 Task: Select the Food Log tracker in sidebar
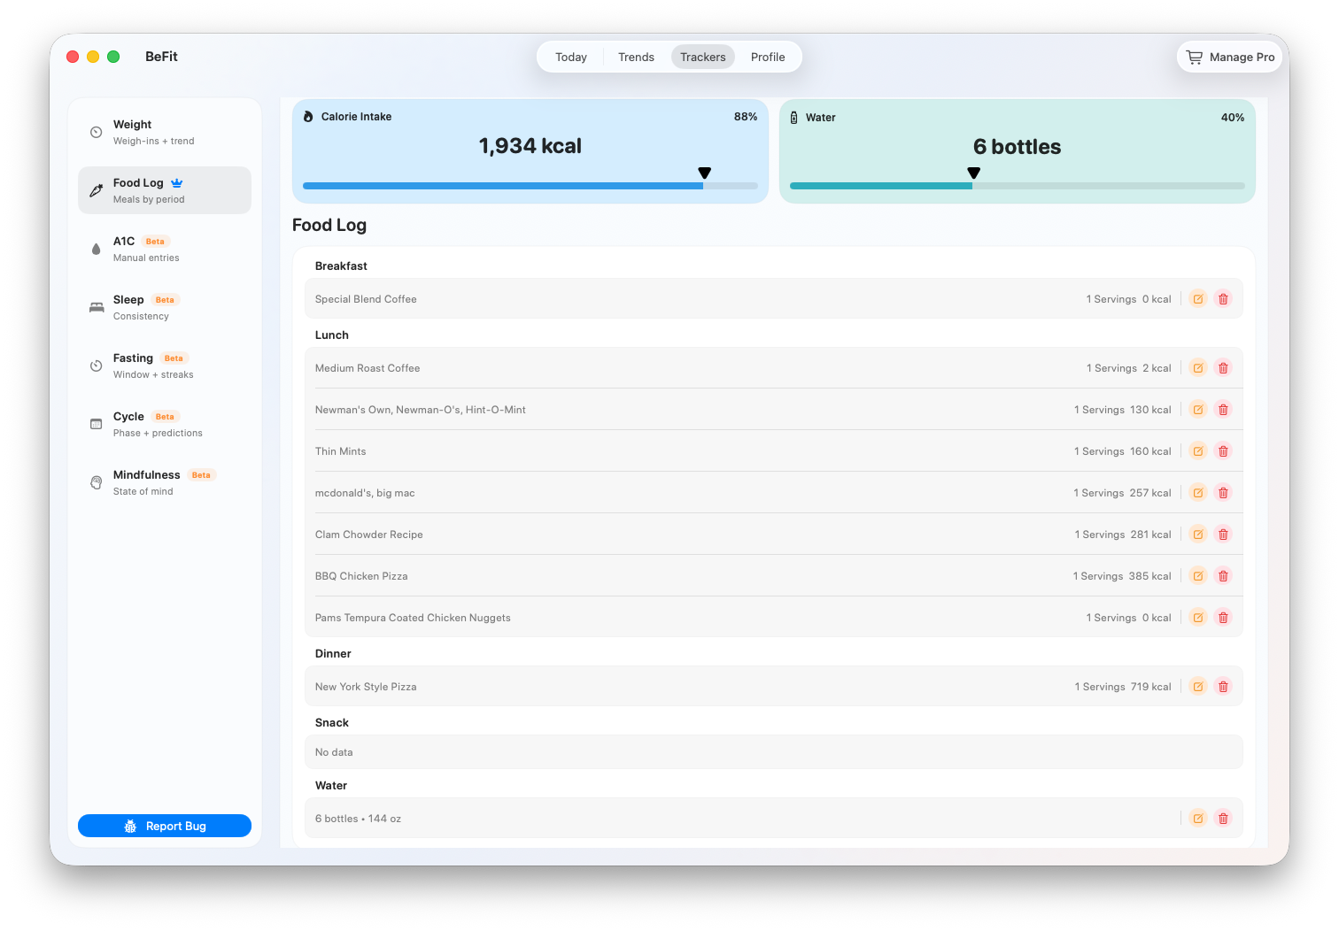(165, 190)
